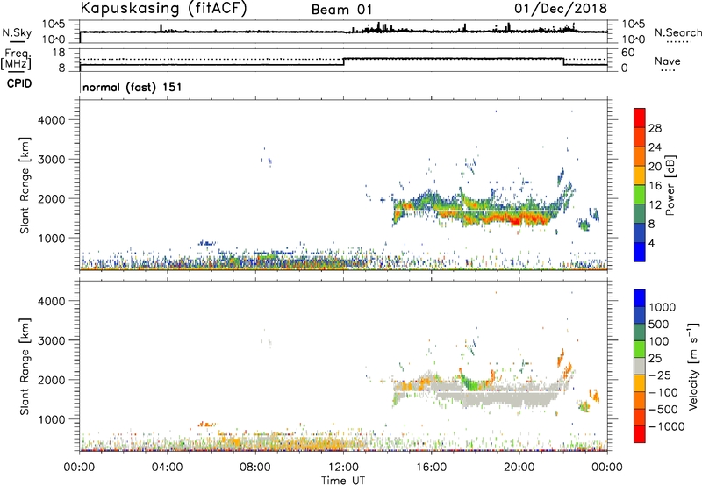Click the power panel 'Slant Range [km]' label

25,185
